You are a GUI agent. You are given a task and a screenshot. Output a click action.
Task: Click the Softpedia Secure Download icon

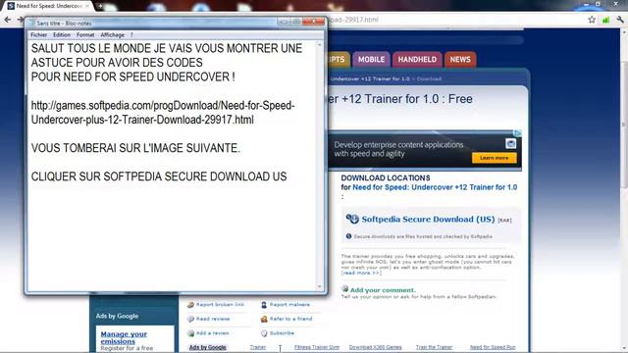tap(352, 219)
